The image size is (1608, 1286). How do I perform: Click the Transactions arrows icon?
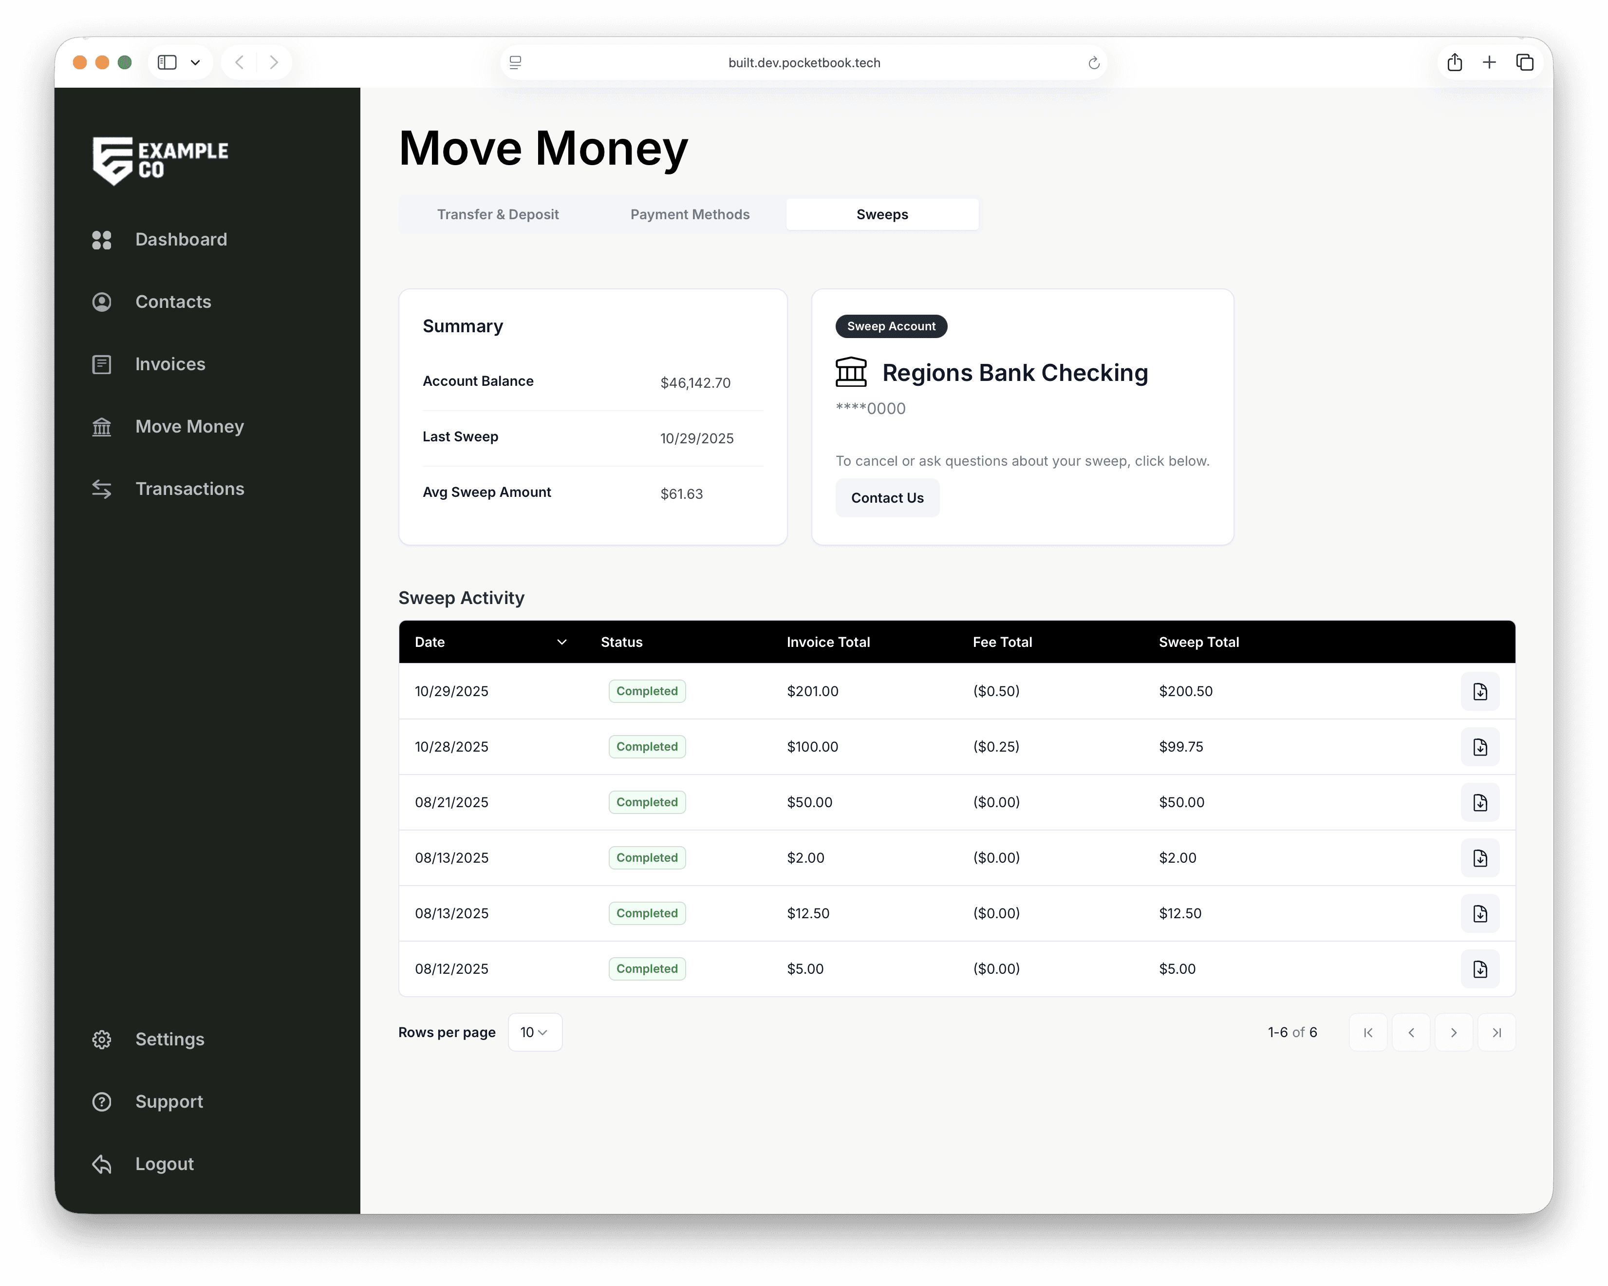pyautogui.click(x=101, y=489)
